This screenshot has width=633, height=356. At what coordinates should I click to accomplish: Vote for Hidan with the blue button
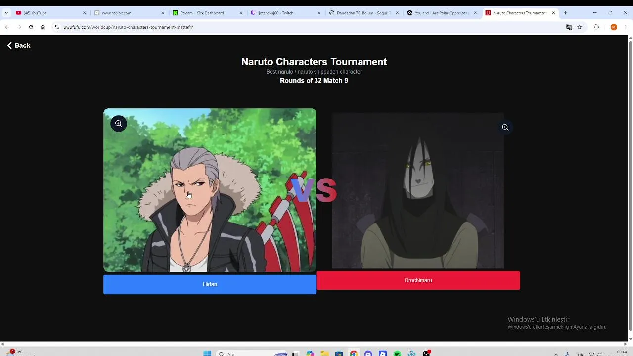pos(210,284)
